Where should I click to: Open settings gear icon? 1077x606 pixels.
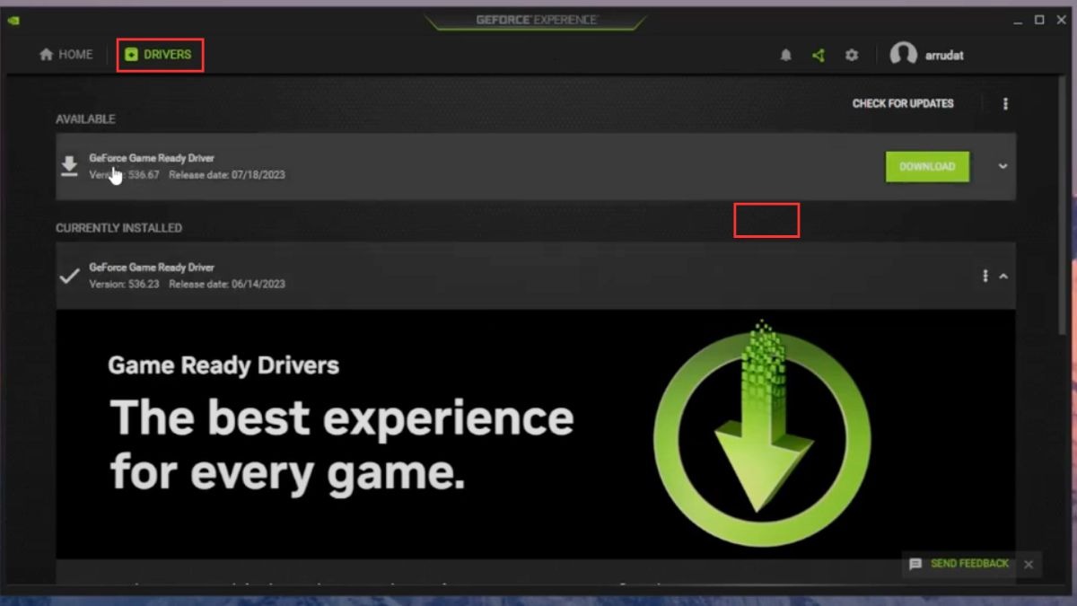click(x=852, y=56)
